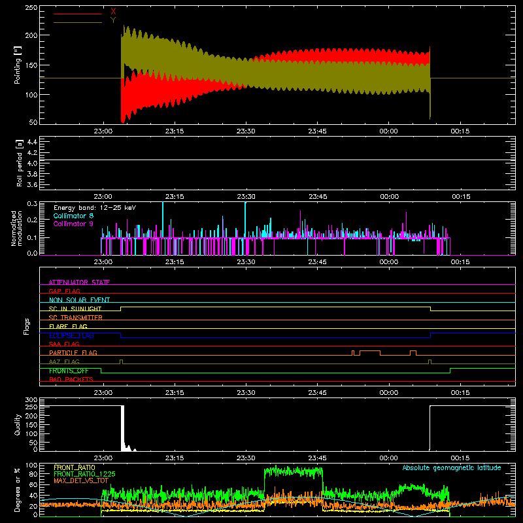Click the FRONT_RATIO_1225 legend label
The height and width of the screenshot is (523, 523).
pos(84,474)
